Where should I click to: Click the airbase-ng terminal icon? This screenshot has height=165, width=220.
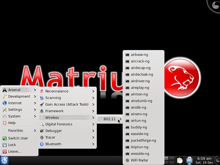(x=127, y=55)
